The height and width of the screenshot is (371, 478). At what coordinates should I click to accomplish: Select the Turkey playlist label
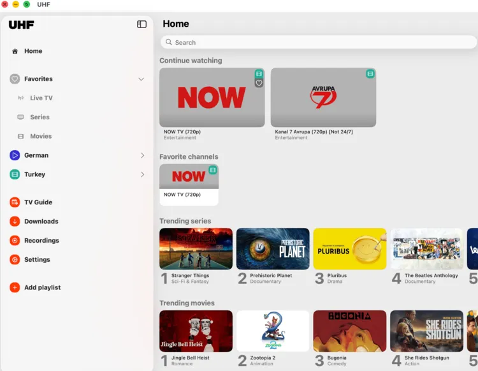click(35, 174)
